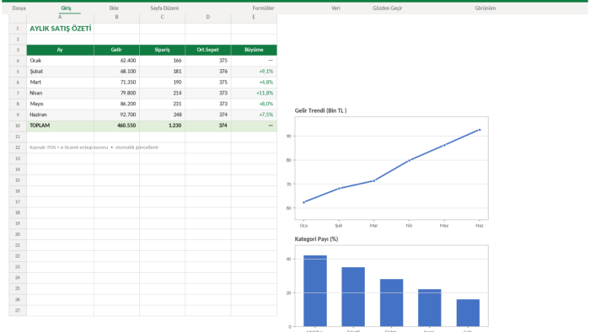Screen dimensions: 590x332
Task: Click the 68.100 revenue cell
Action: point(116,72)
